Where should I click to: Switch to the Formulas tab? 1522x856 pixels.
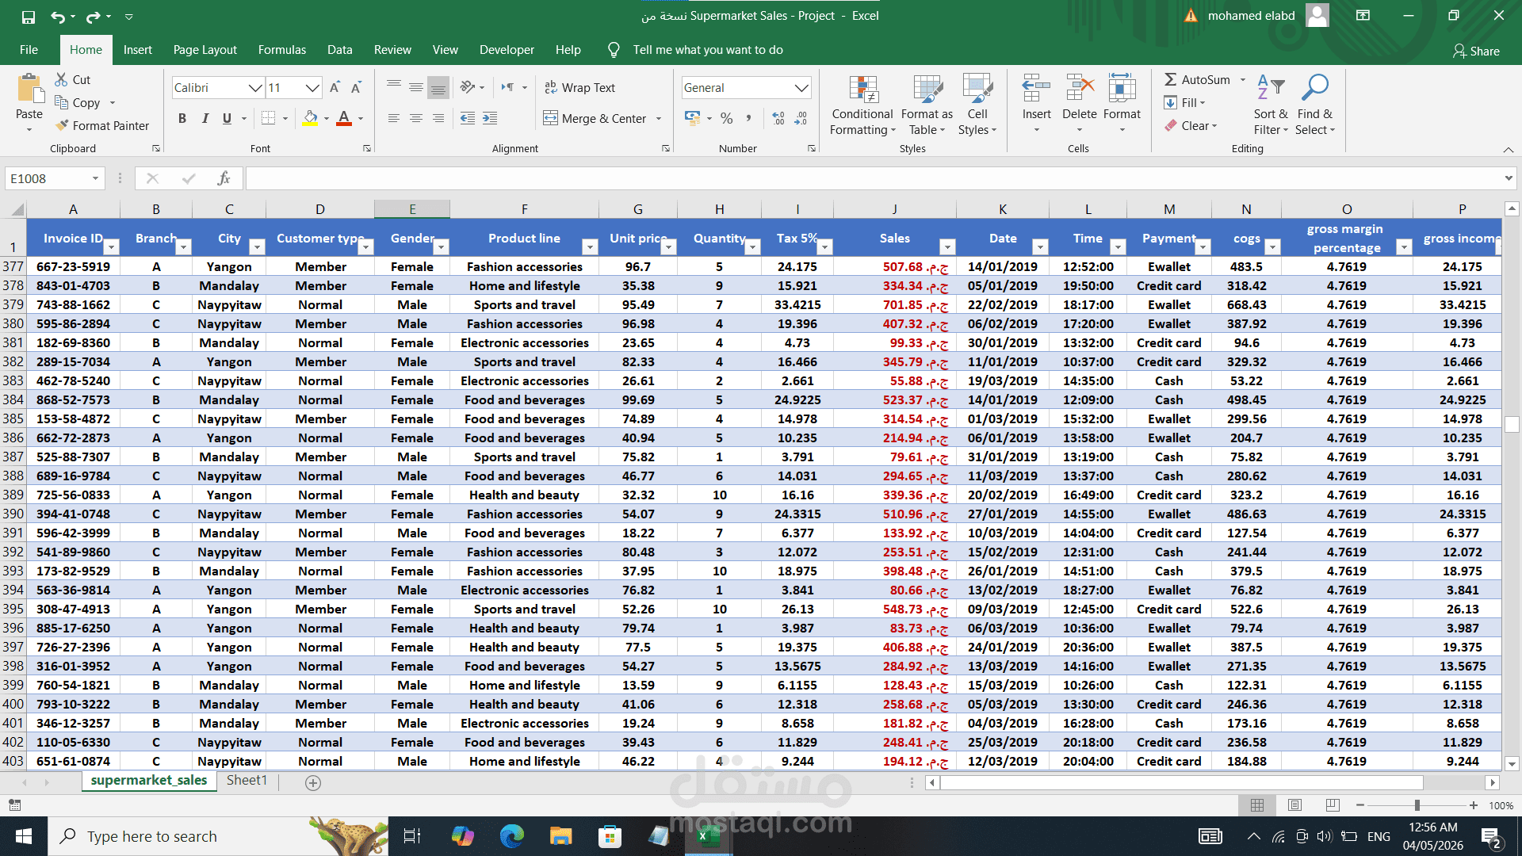coord(281,49)
